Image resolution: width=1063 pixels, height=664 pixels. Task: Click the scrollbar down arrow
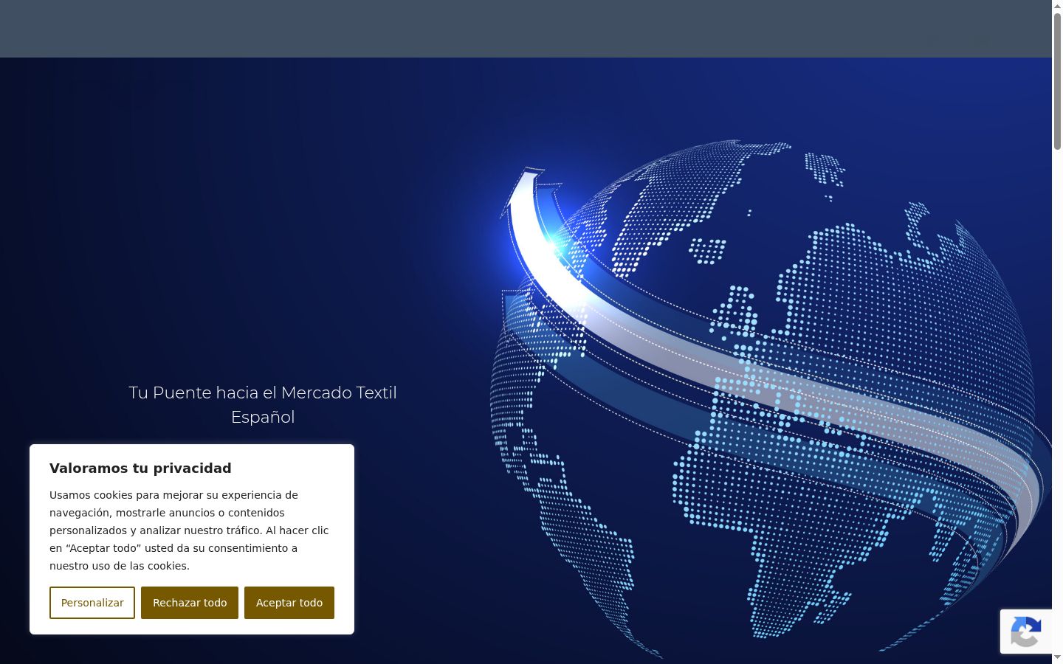pos(1057,658)
